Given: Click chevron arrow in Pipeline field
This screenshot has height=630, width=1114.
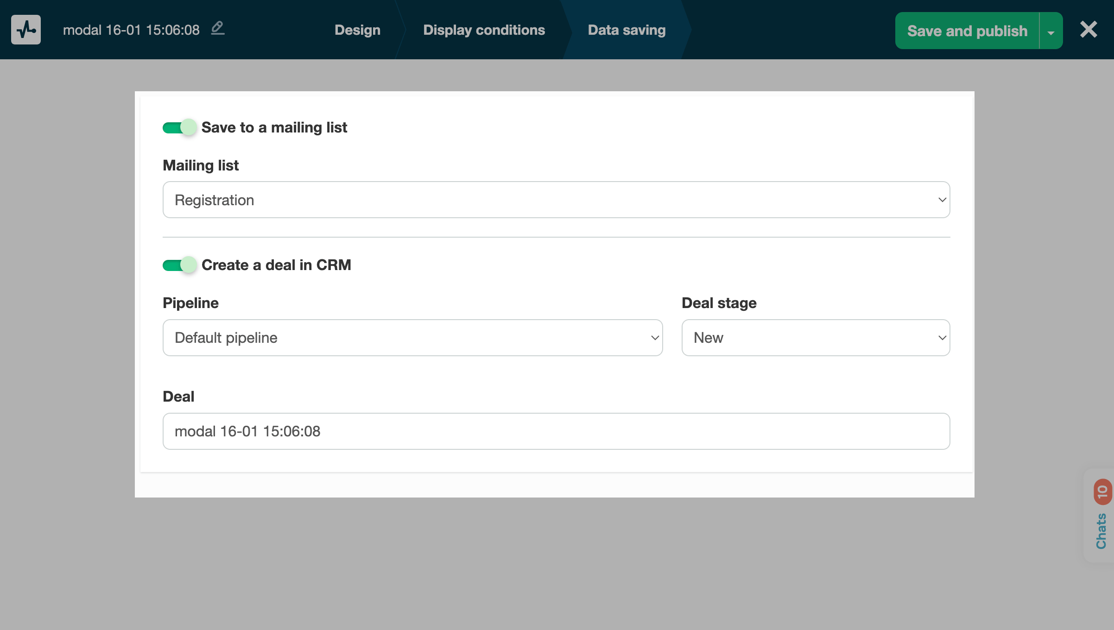Looking at the screenshot, I should click(655, 338).
